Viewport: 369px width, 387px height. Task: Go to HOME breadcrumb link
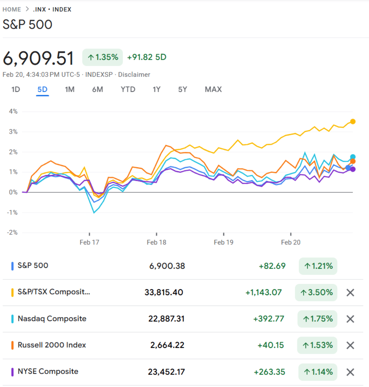click(x=12, y=9)
